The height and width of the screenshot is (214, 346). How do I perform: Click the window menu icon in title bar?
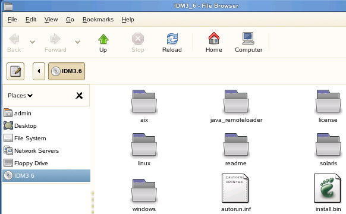tap(8, 6)
